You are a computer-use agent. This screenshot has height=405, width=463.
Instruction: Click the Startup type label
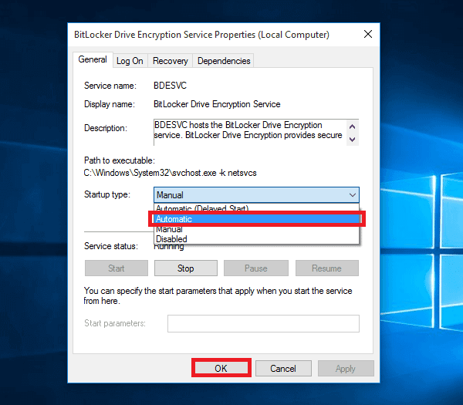click(107, 194)
